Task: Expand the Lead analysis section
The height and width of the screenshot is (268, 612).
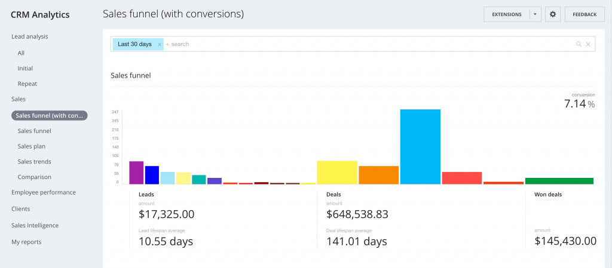Action: click(x=30, y=36)
